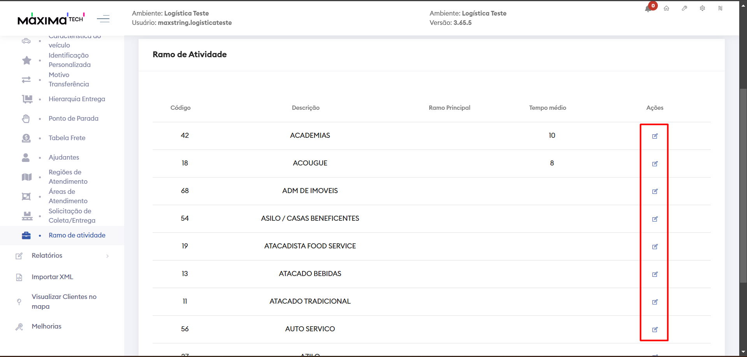
Task: Click the Ramo de Atividade page title
Action: click(190, 55)
